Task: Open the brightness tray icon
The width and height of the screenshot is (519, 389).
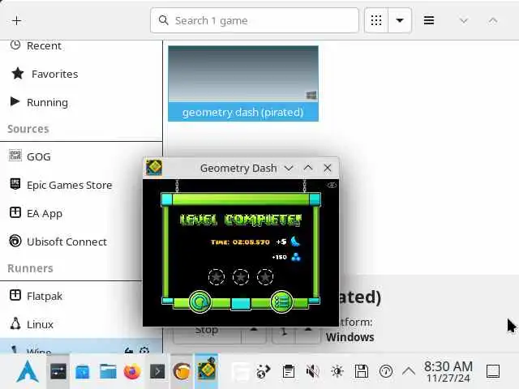Action: [337, 371]
